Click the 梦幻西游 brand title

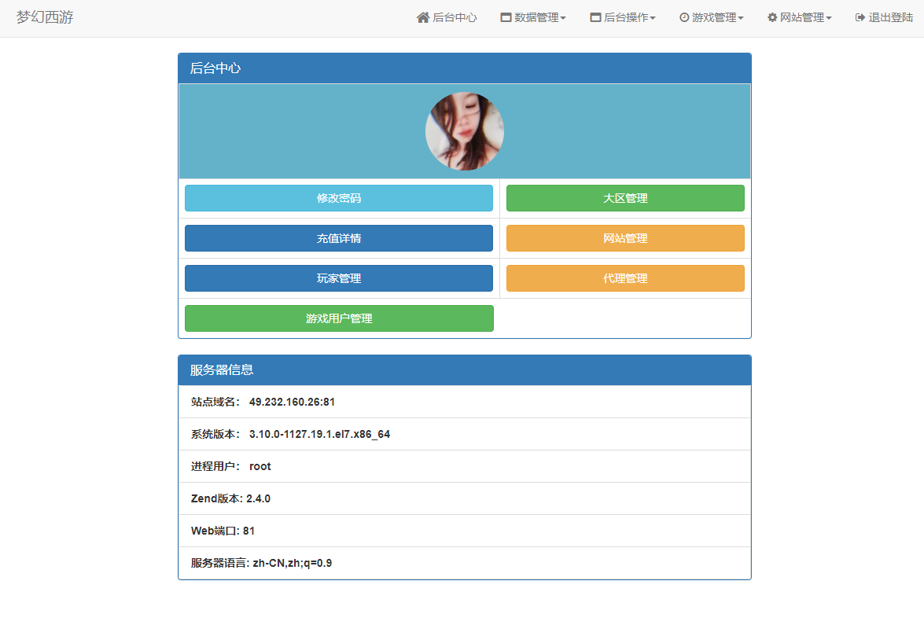45,17
